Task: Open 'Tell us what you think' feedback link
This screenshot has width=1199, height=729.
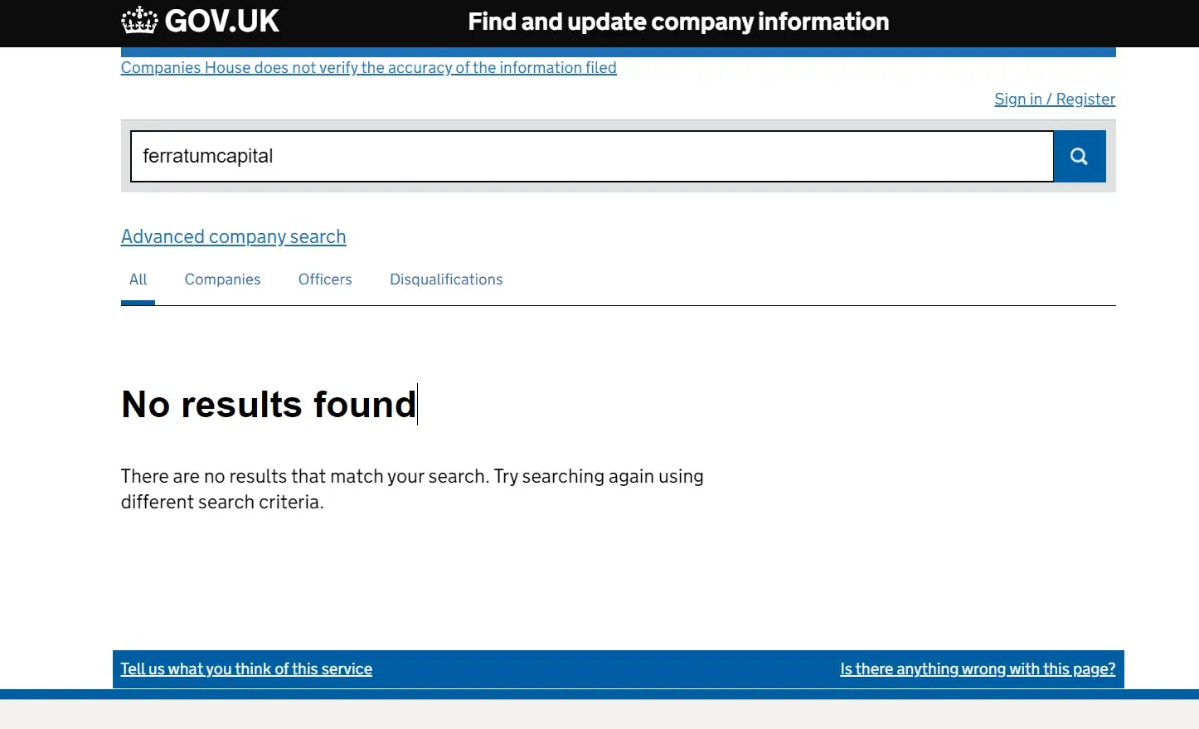Action: click(246, 668)
